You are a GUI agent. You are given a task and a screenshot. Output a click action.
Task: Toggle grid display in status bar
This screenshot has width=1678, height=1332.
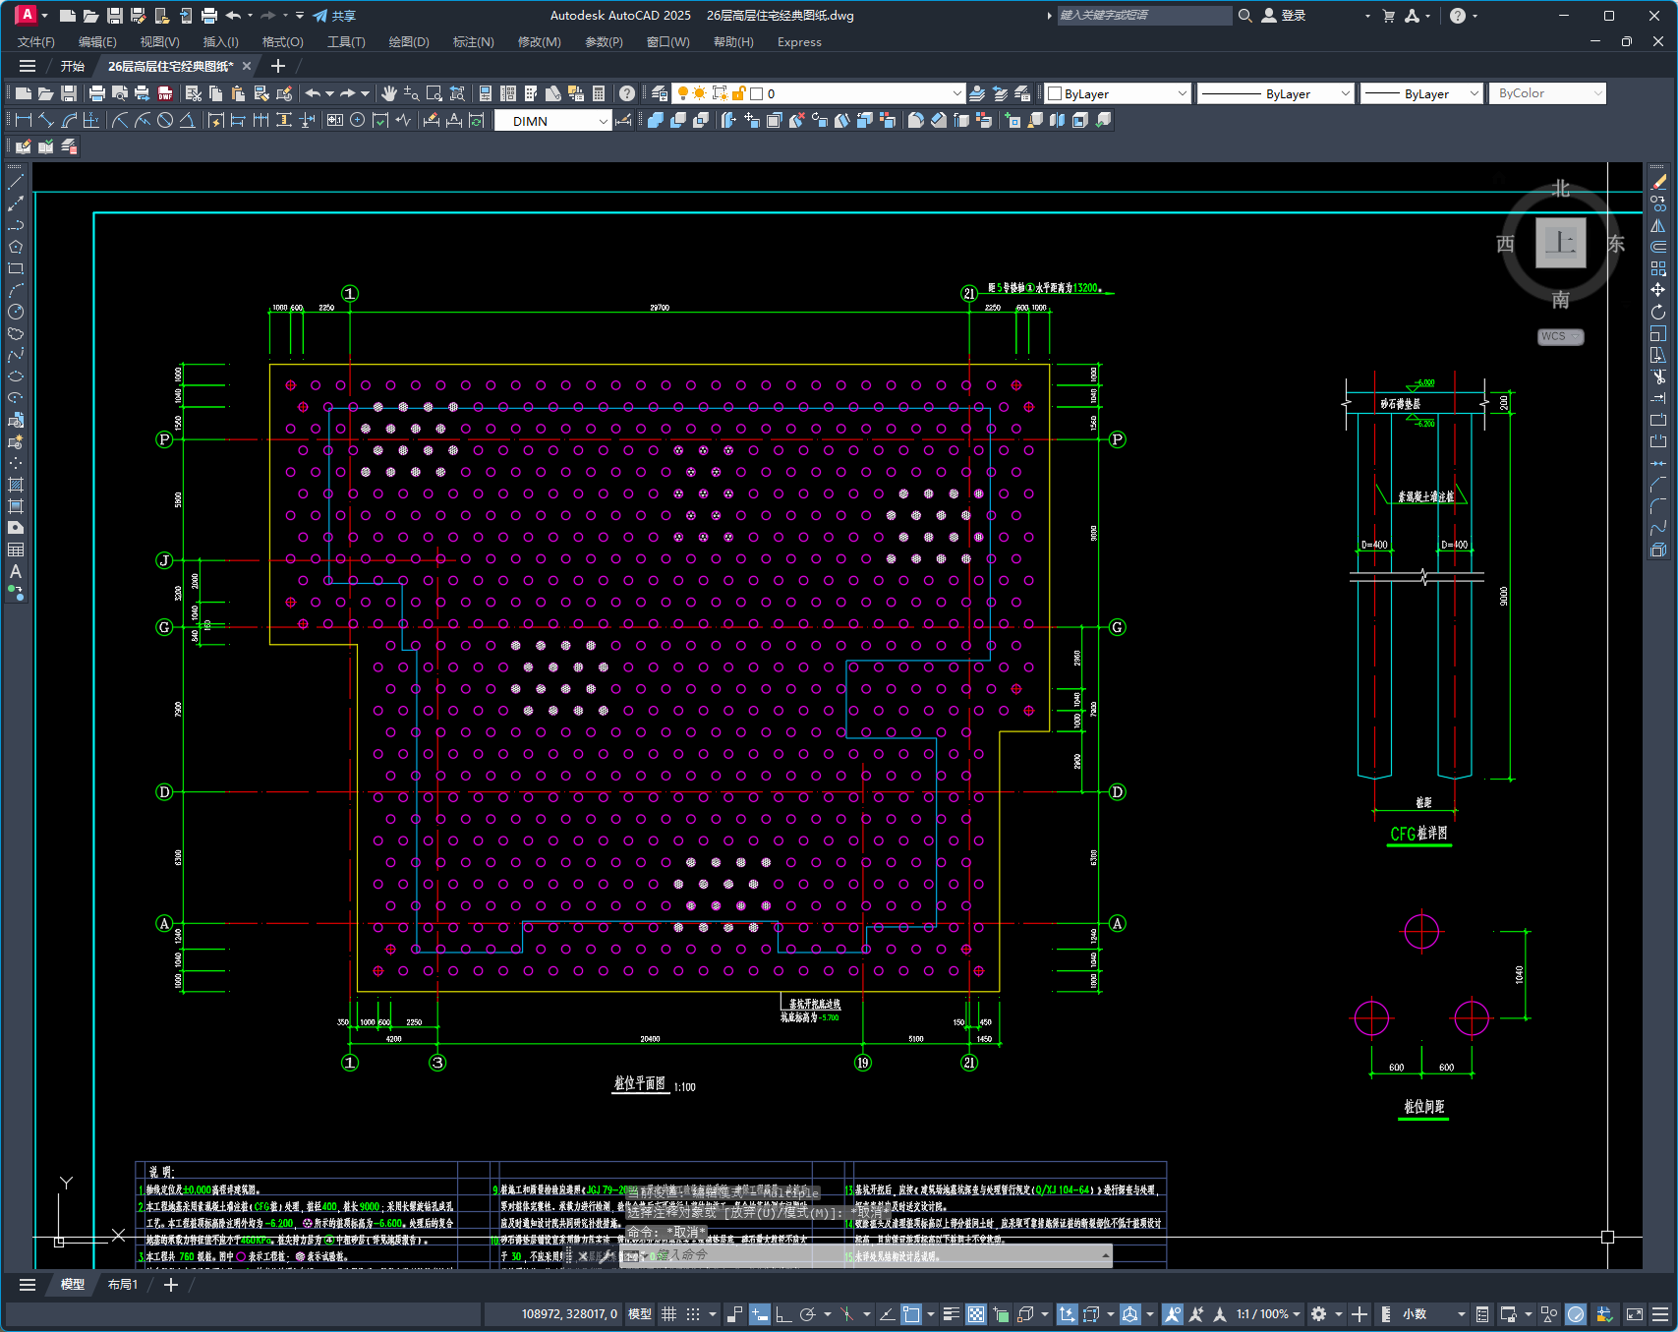pos(669,1314)
